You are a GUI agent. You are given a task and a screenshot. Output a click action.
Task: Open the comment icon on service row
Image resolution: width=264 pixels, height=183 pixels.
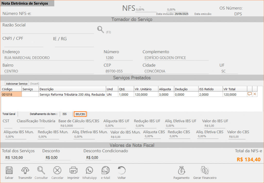250,94
